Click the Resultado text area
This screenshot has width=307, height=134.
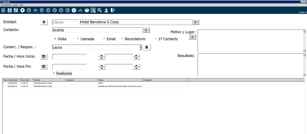[250, 65]
